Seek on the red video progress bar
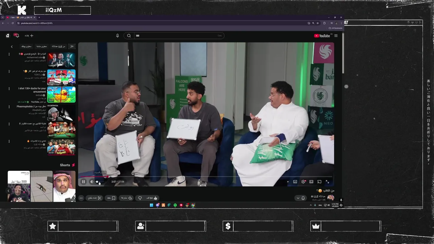 [206, 177]
